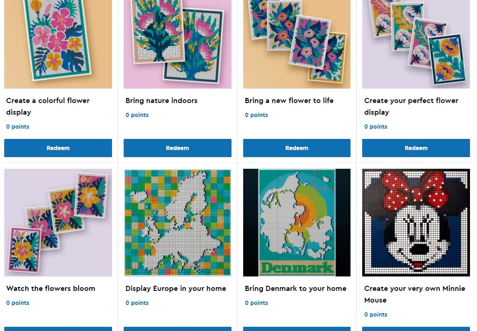Click the 'Create your very own Minnie Mouse' title
Viewport: 477px width, 331px height.
click(x=414, y=294)
